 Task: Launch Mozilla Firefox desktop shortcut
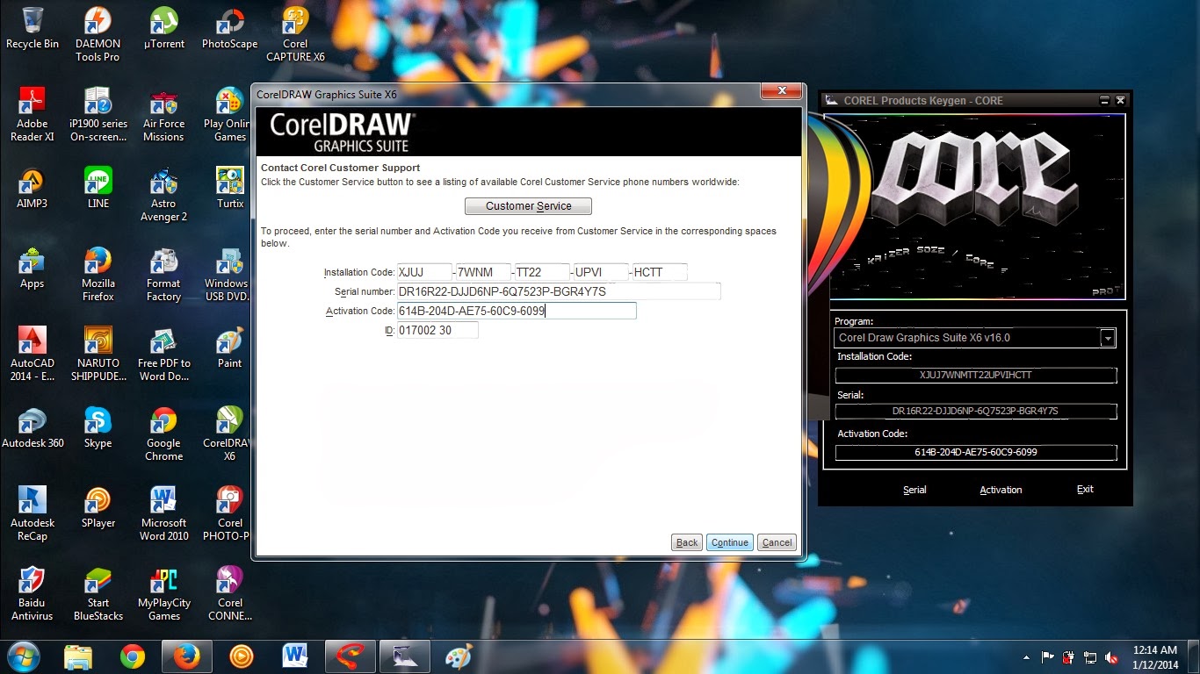[98, 274]
